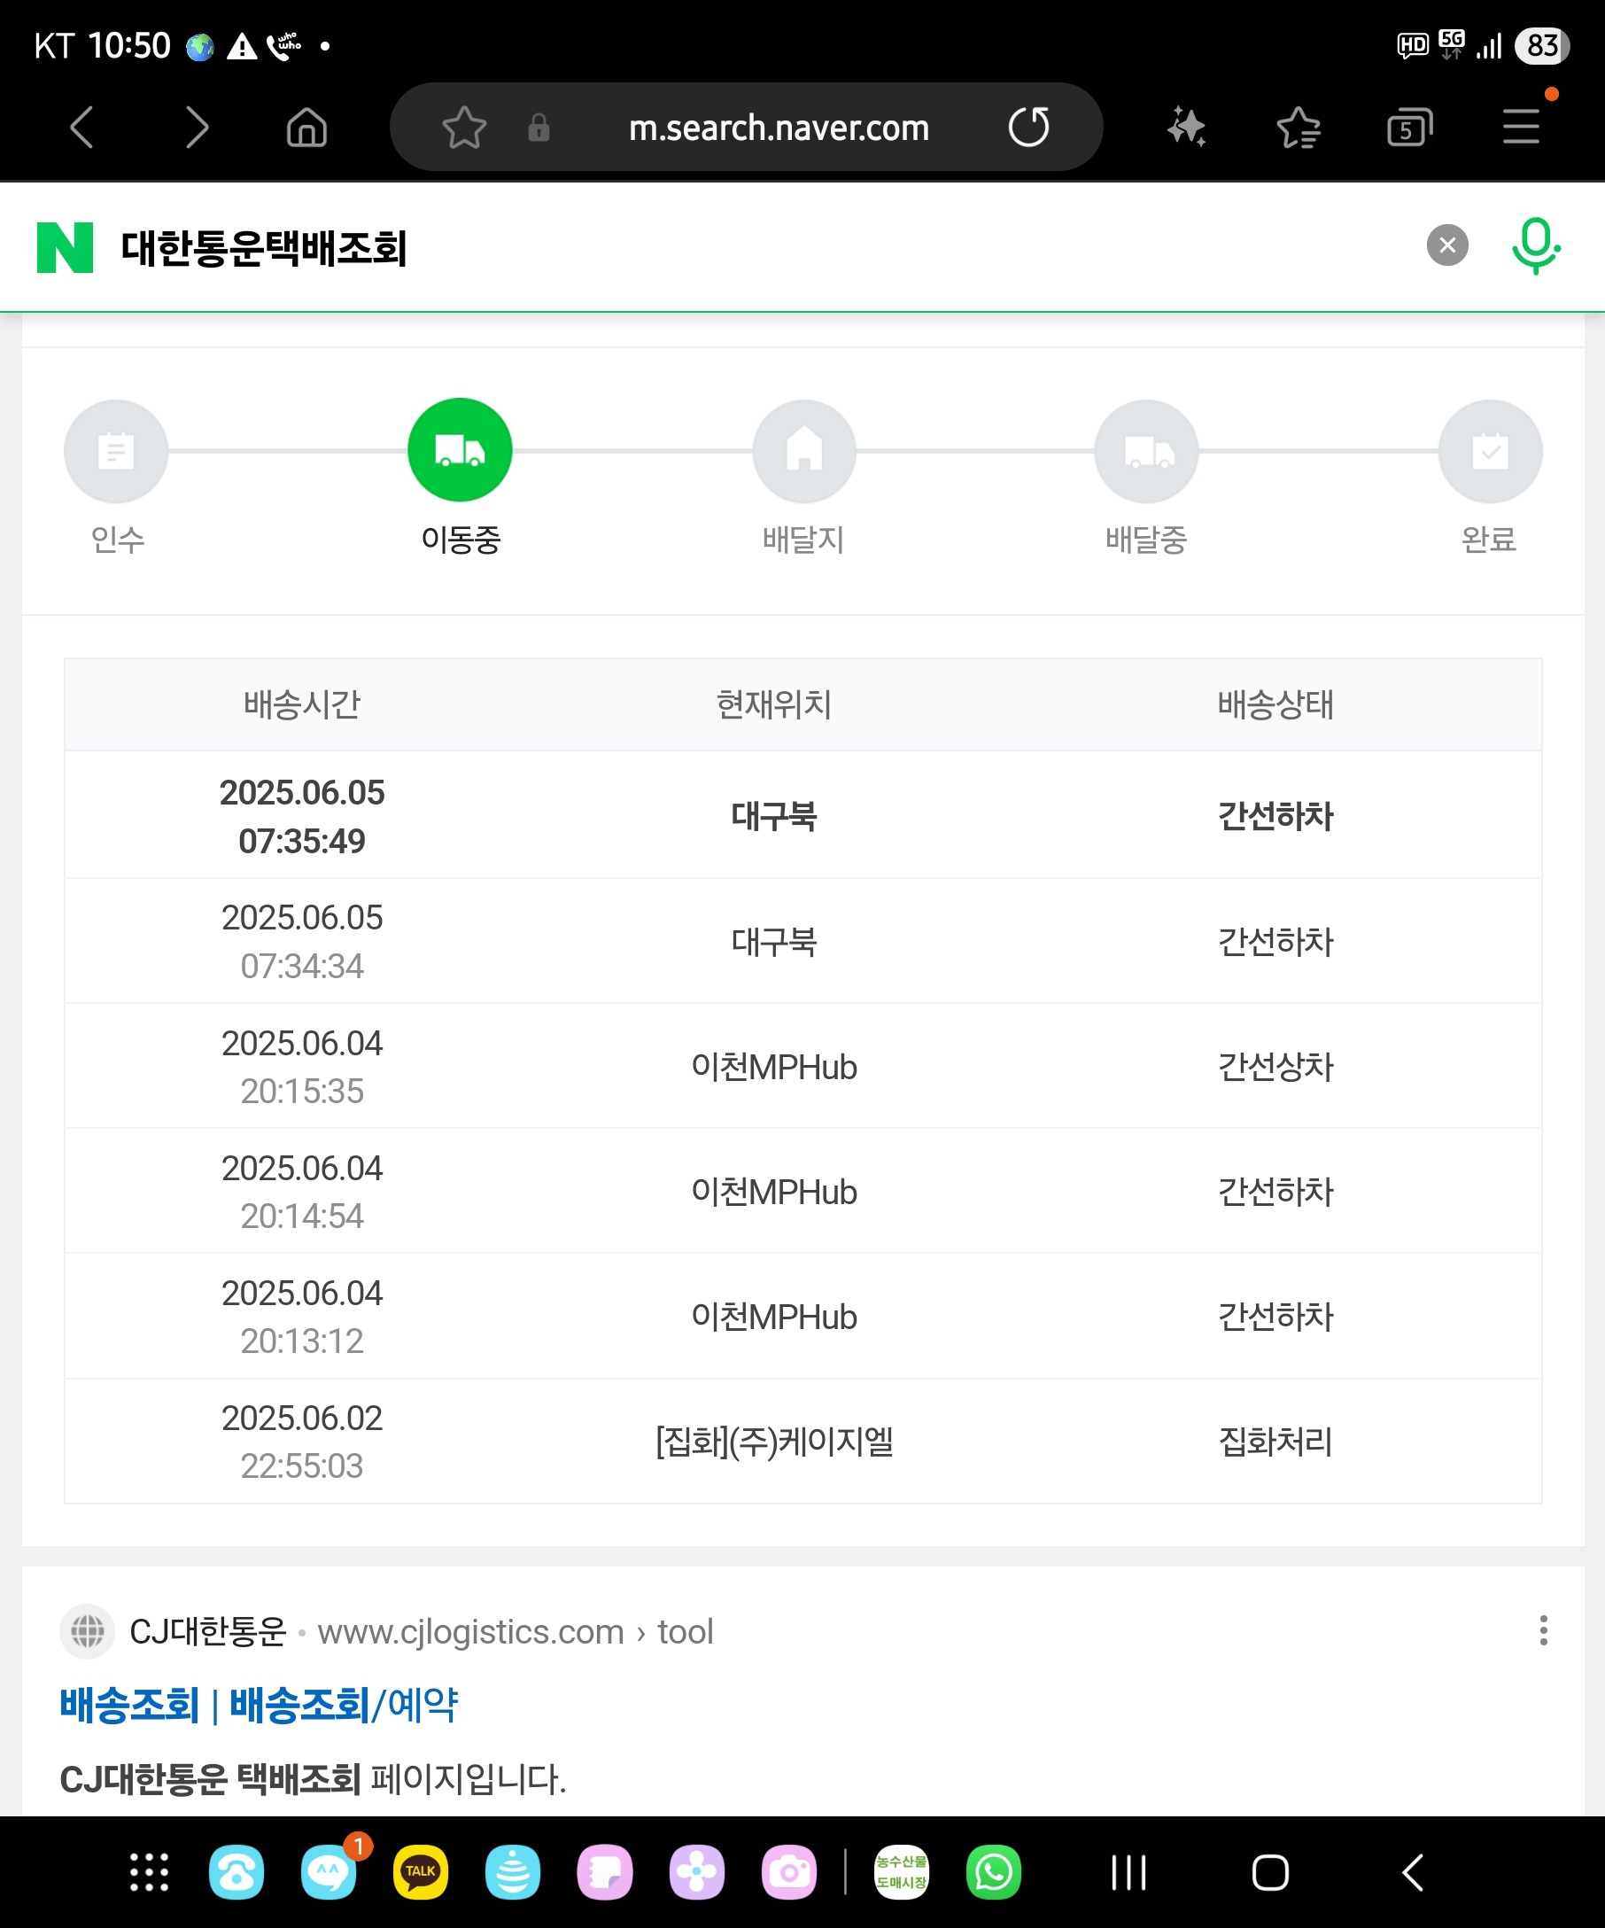Image resolution: width=1605 pixels, height=1928 pixels.
Task: Tap the 완료 delivery step icon
Action: pos(1489,451)
